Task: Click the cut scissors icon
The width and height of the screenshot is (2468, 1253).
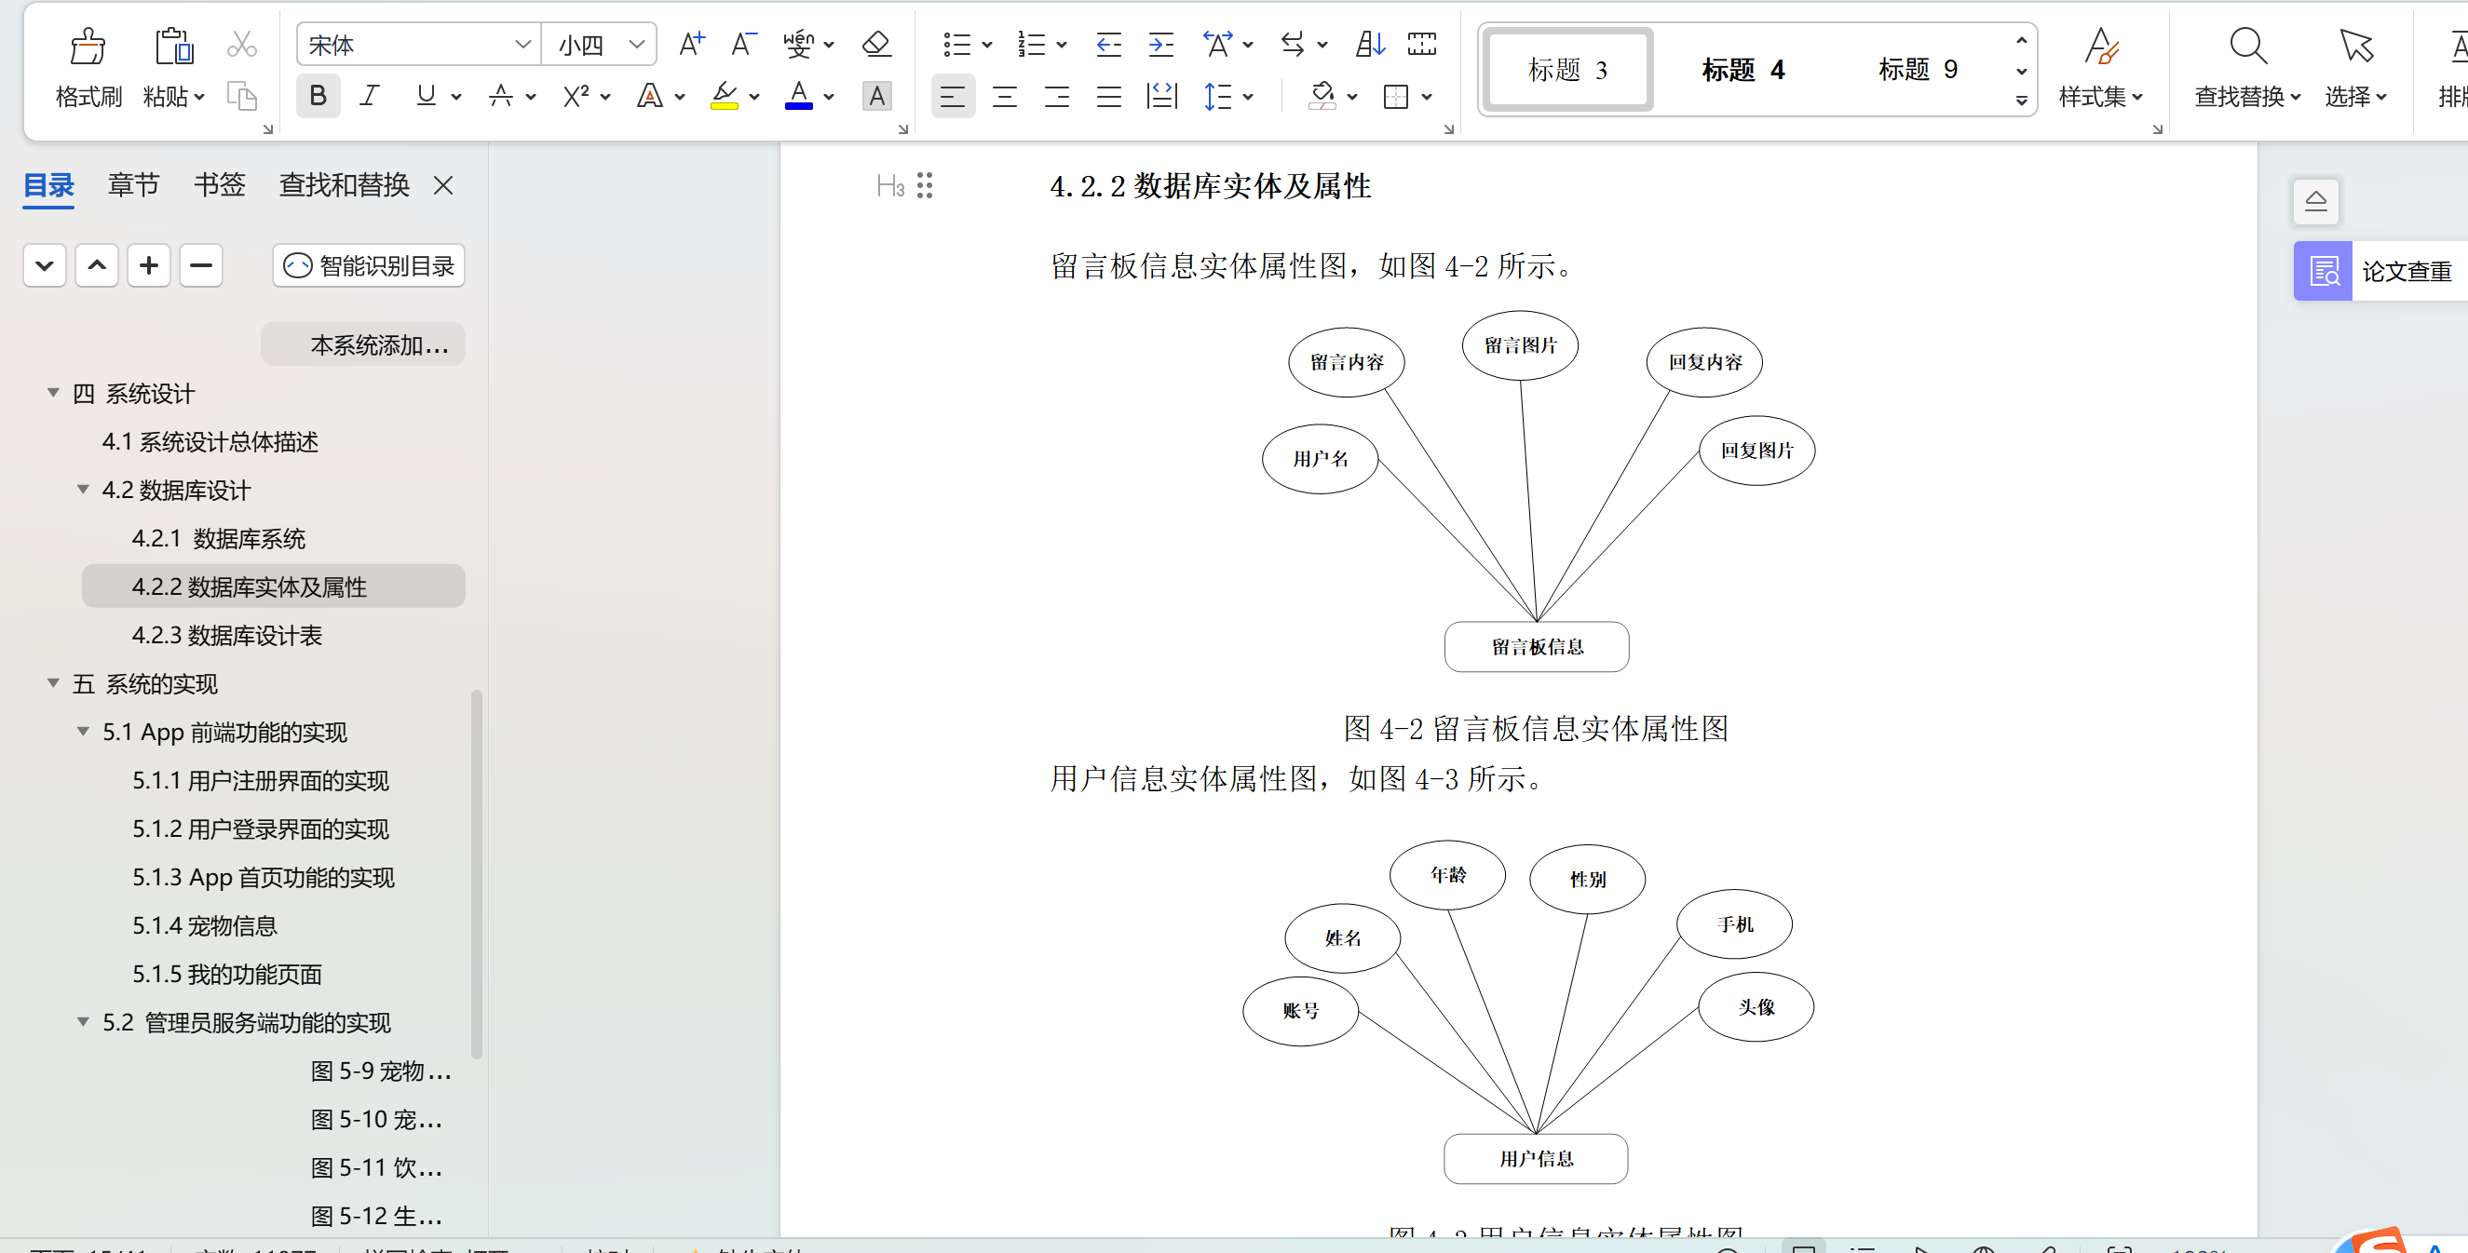Action: (241, 44)
